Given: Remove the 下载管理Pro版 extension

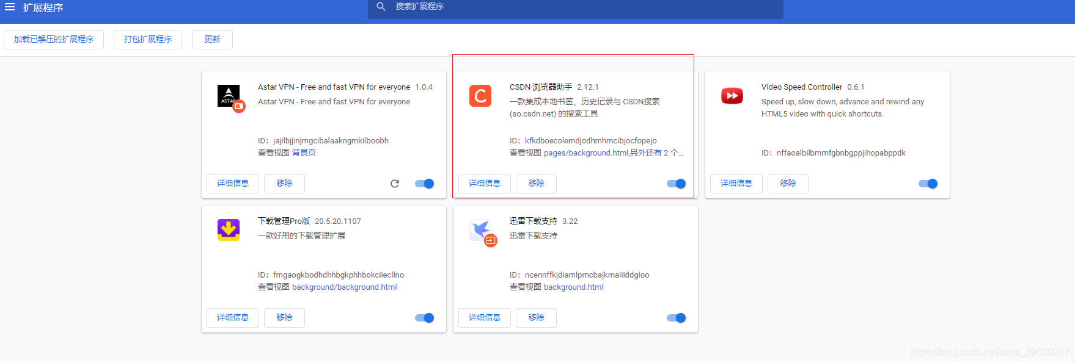Looking at the screenshot, I should click(x=284, y=317).
